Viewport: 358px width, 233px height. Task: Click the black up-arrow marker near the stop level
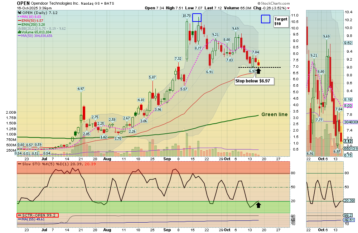point(258,71)
